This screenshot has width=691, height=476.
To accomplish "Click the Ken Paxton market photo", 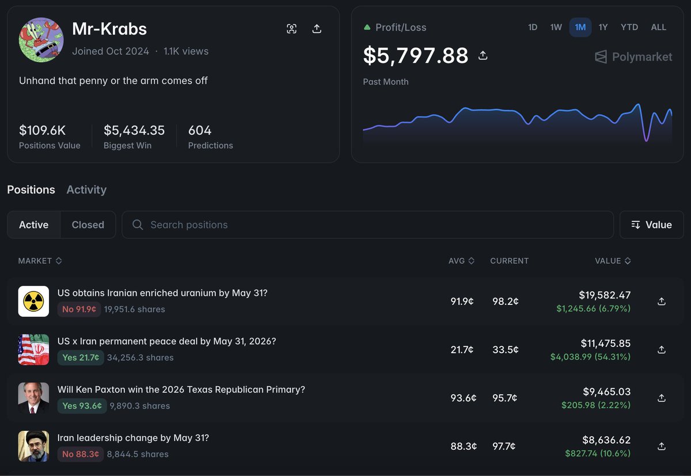I will (33, 398).
